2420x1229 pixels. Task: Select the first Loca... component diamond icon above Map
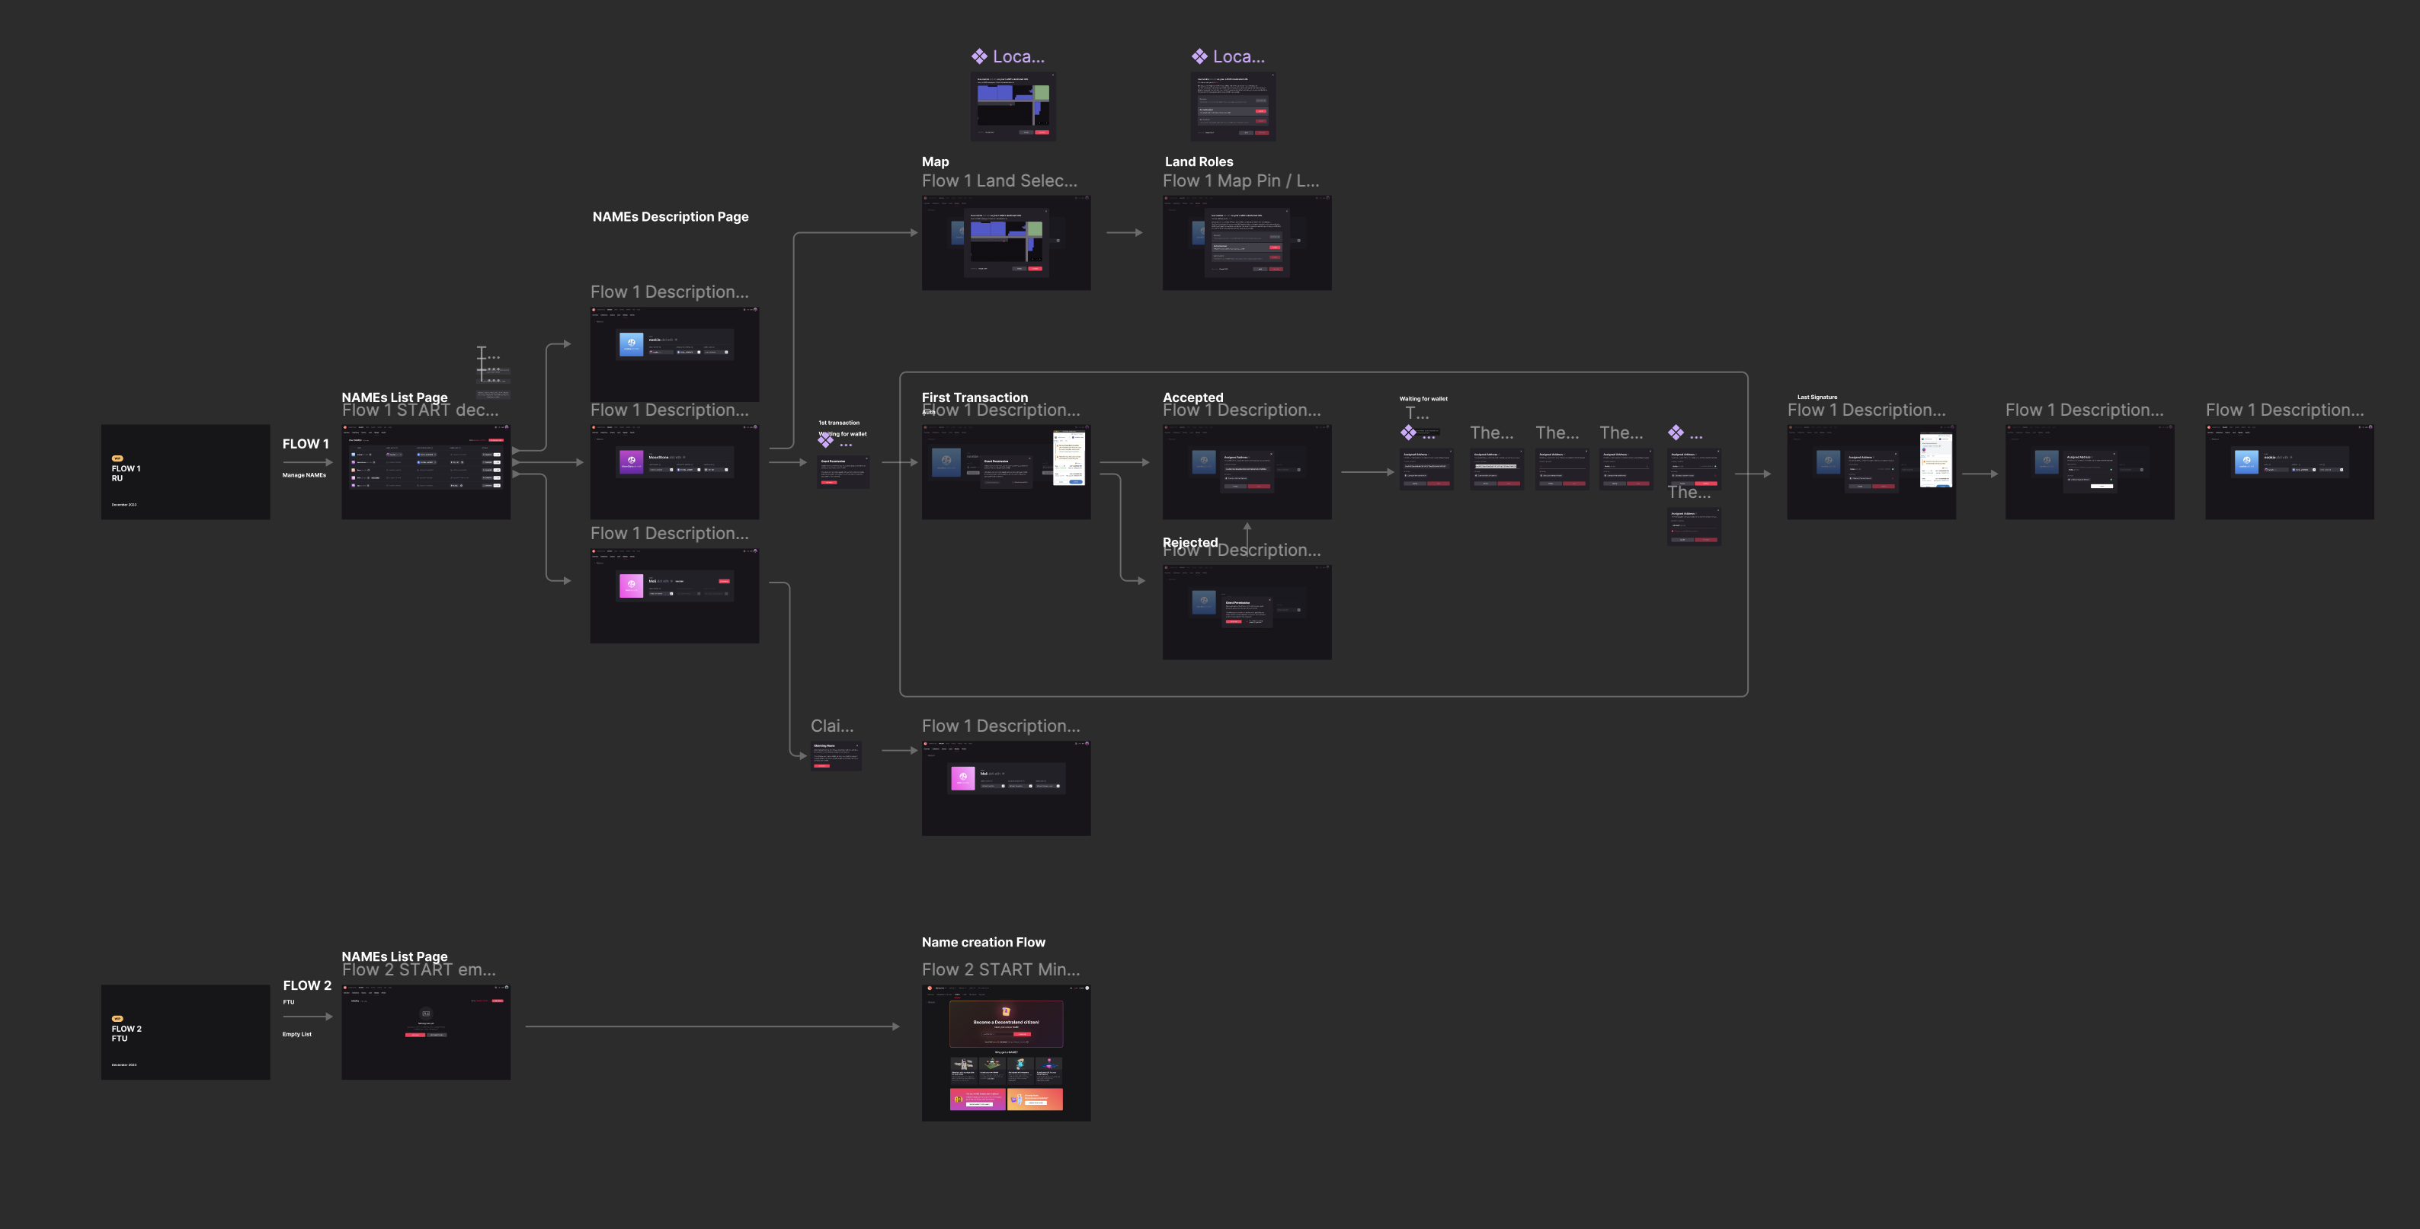click(979, 56)
